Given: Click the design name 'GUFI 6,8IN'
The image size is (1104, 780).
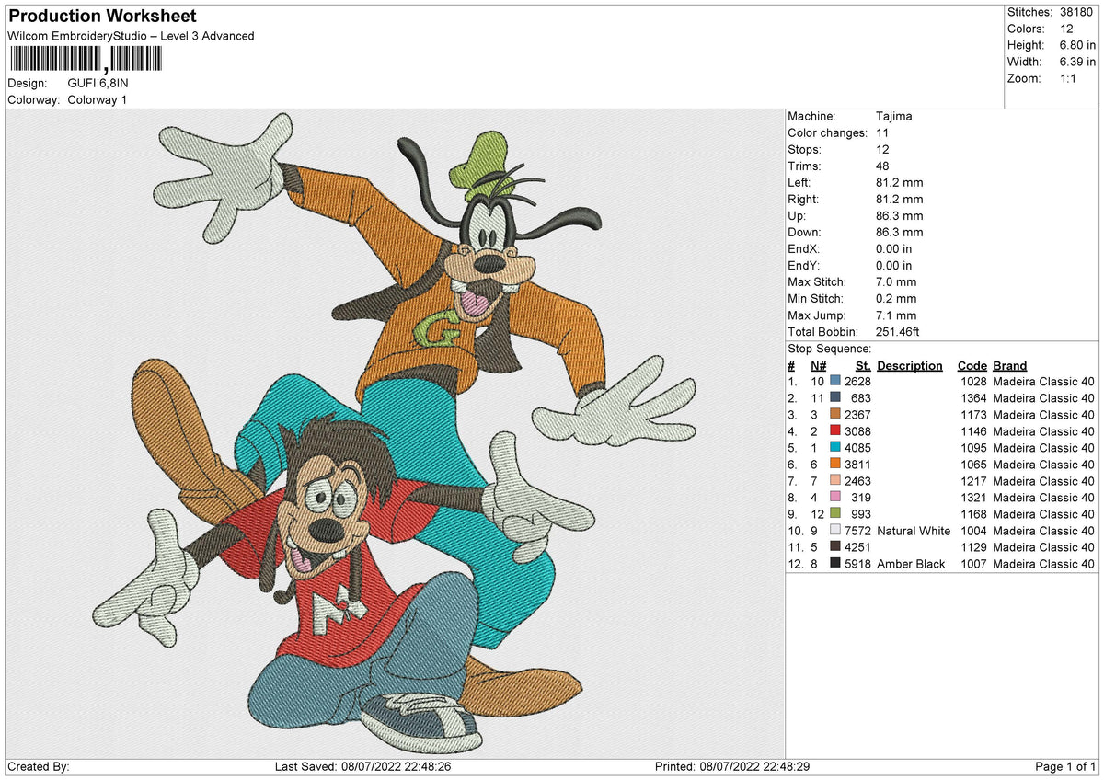Looking at the screenshot, I should (98, 83).
